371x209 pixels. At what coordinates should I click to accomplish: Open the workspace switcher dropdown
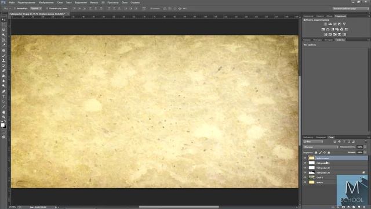pos(351,9)
